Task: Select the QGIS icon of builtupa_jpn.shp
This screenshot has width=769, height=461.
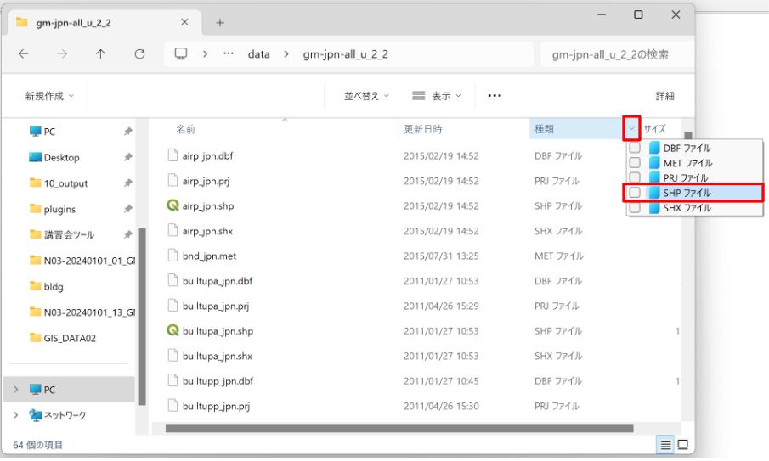Action: pos(172,331)
